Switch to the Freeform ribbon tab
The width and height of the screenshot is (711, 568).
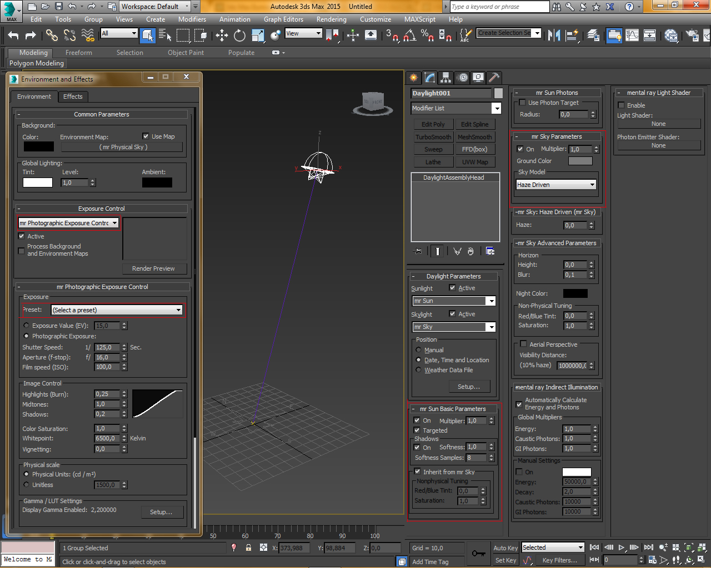[x=79, y=53]
